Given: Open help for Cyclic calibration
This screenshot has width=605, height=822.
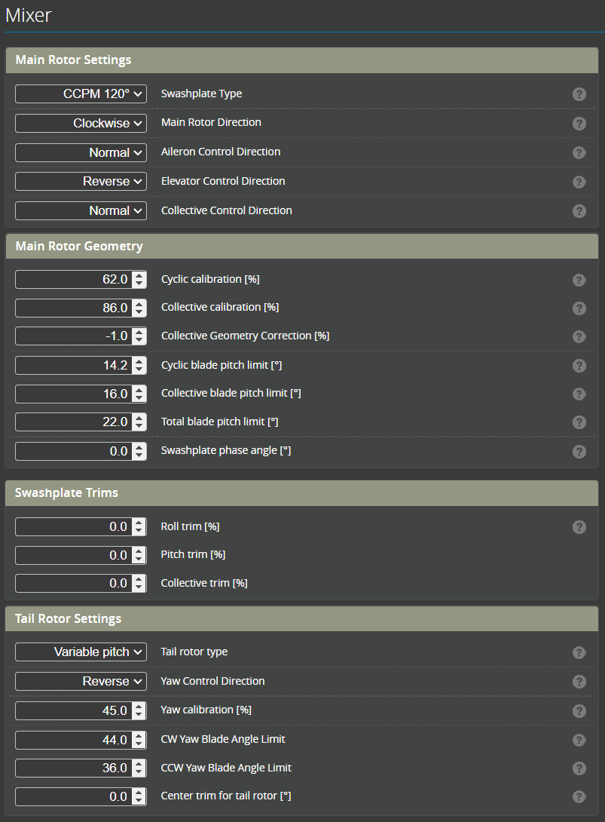Looking at the screenshot, I should (x=579, y=280).
